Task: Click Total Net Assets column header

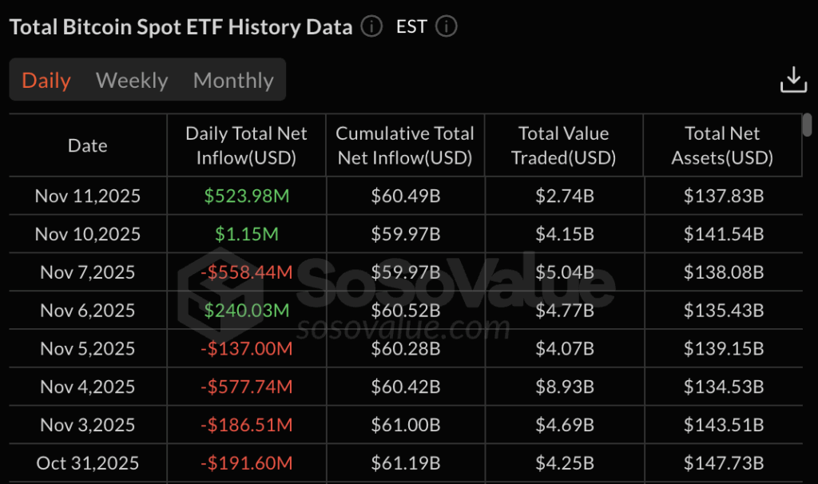Action: [722, 145]
